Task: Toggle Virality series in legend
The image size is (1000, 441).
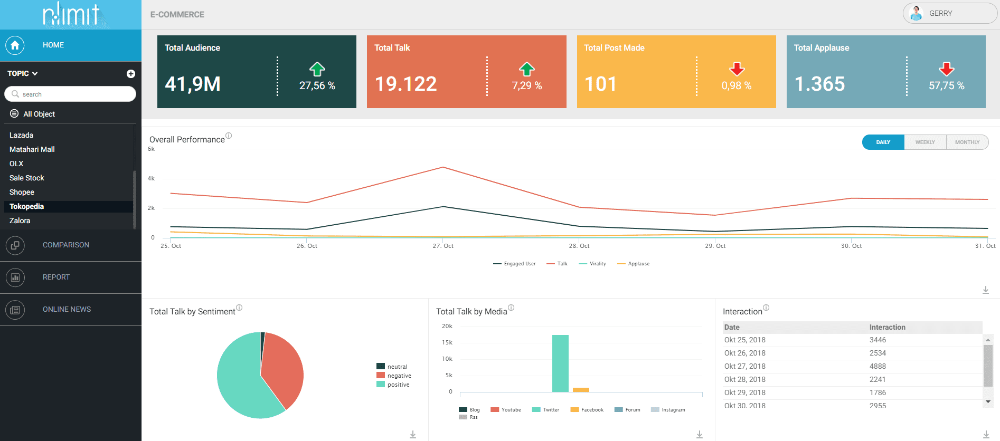Action: click(x=592, y=264)
